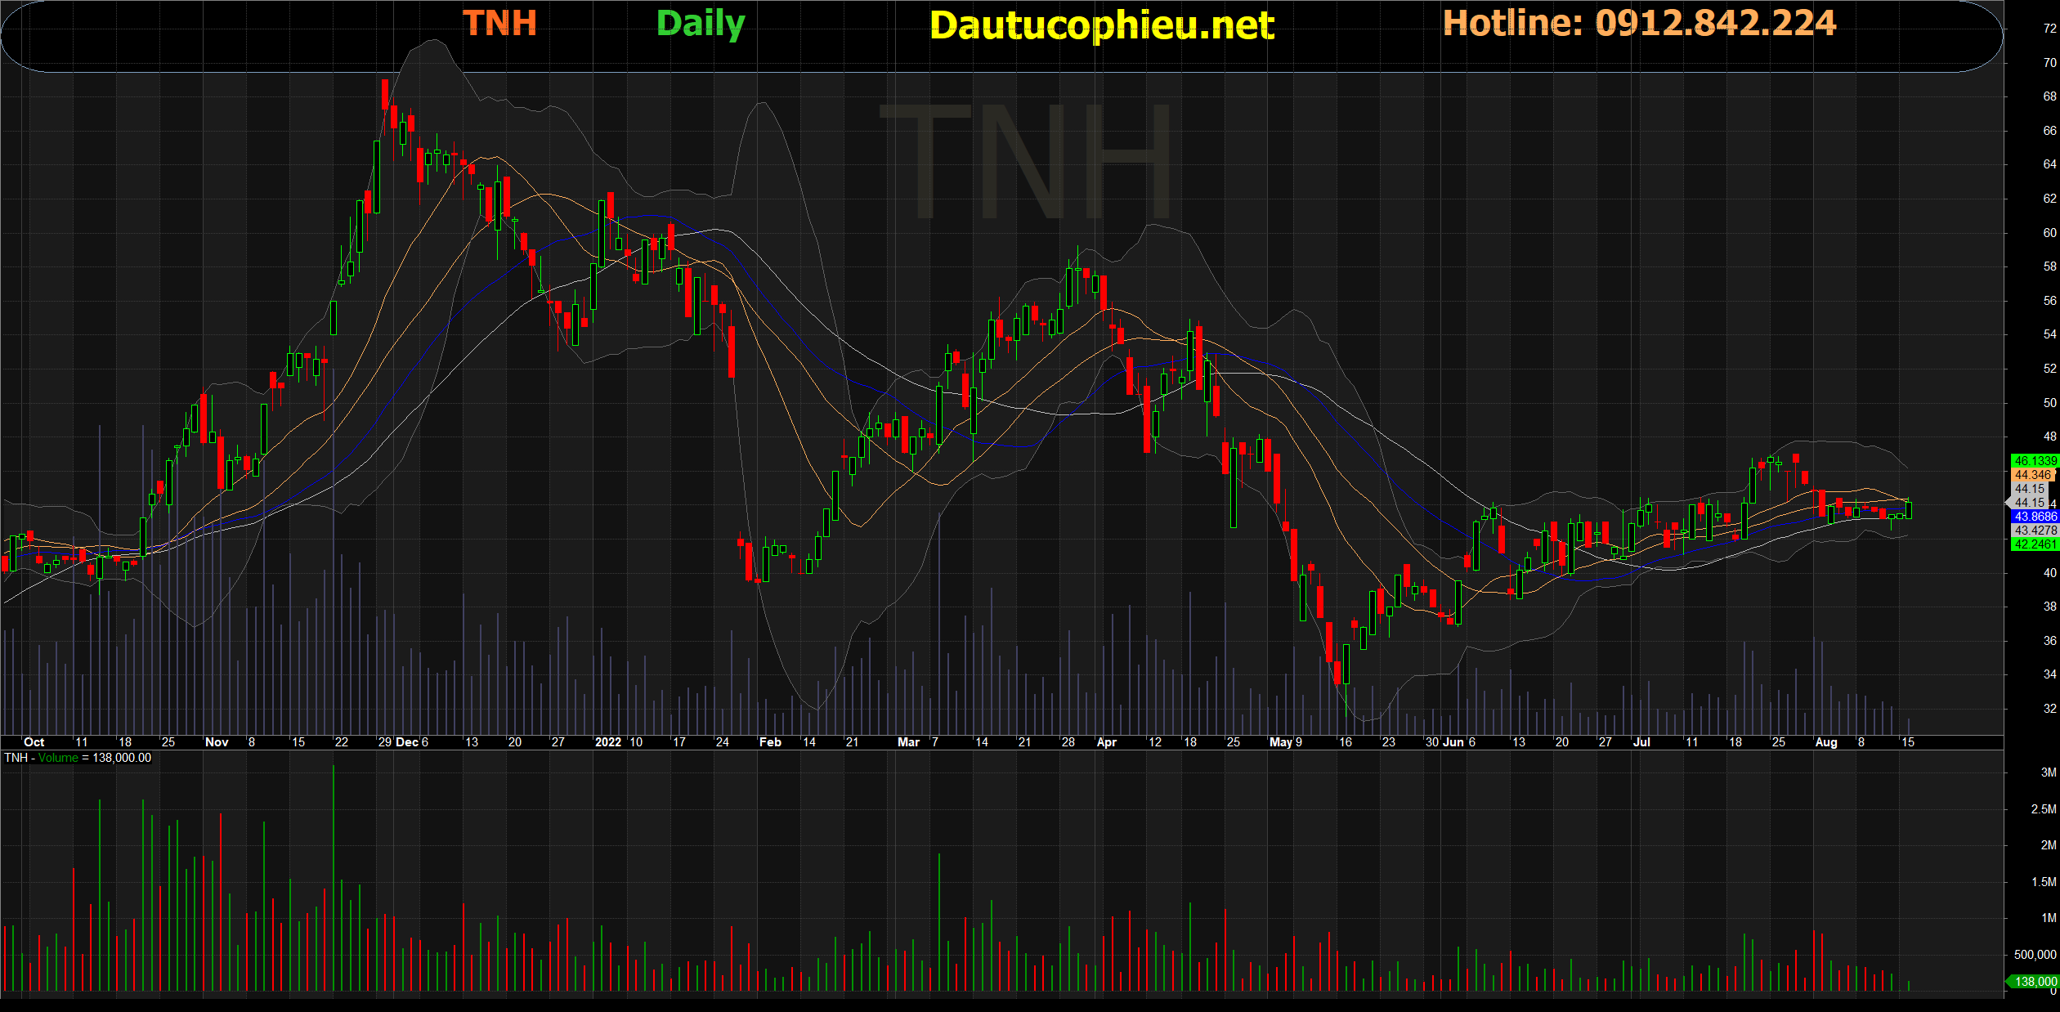Click the TNH Volume pane title
Screen dimensions: 2060x1012
click(x=78, y=758)
